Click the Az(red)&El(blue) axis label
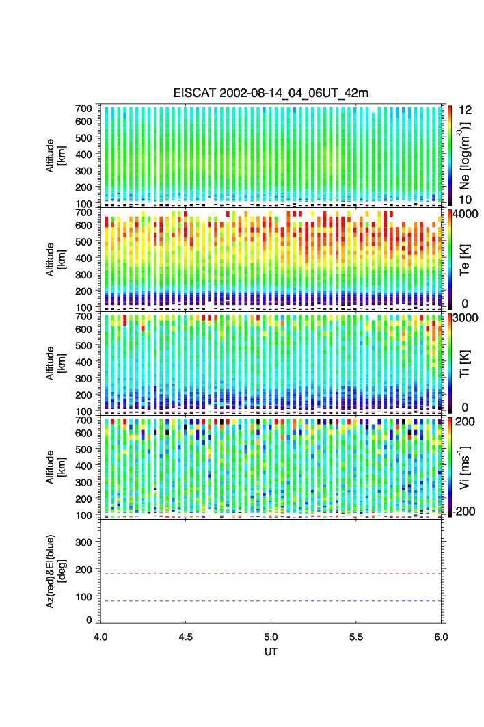 pyautogui.click(x=55, y=570)
